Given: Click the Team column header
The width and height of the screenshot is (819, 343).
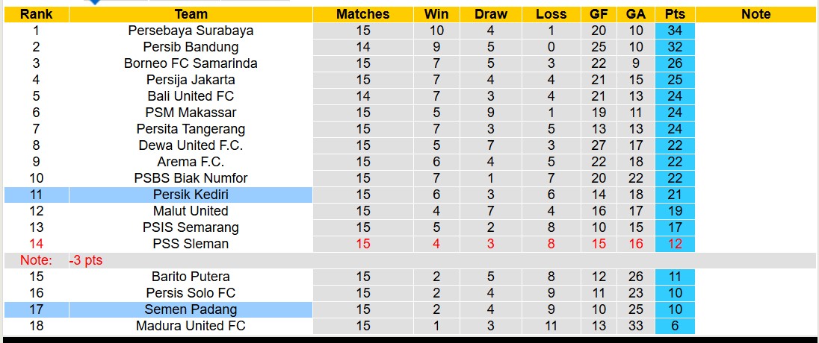Looking at the screenshot, I should pos(191,14).
